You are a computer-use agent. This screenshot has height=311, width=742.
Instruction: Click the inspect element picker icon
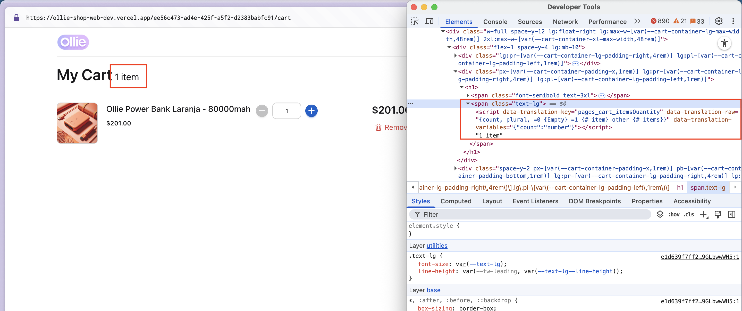(415, 21)
